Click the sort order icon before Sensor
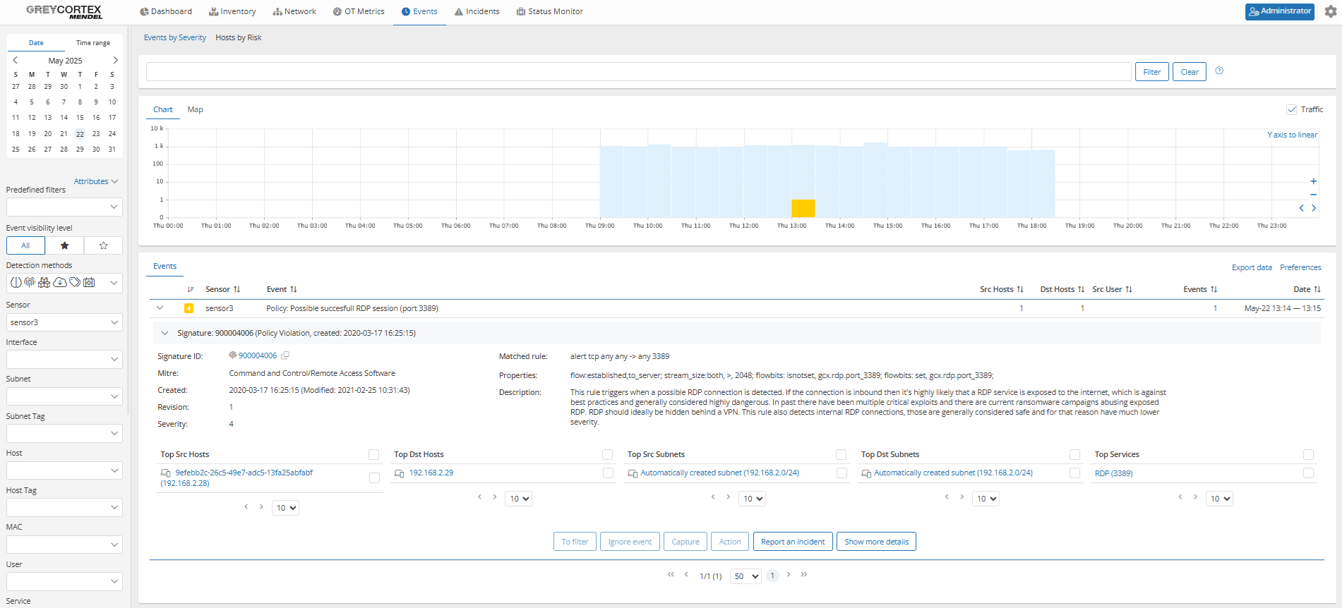The image size is (1342, 608). pos(191,289)
